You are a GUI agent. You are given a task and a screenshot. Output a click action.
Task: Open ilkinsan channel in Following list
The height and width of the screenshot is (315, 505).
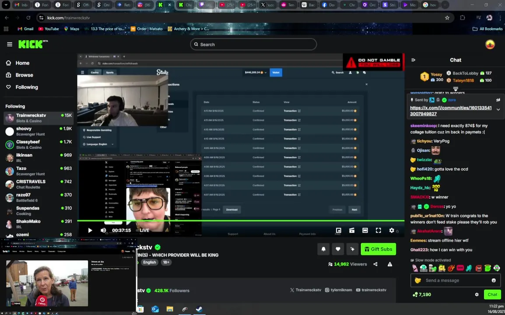click(x=39, y=157)
